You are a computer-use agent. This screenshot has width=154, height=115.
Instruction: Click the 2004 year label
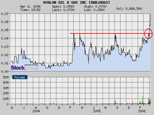(x=36, y=111)
